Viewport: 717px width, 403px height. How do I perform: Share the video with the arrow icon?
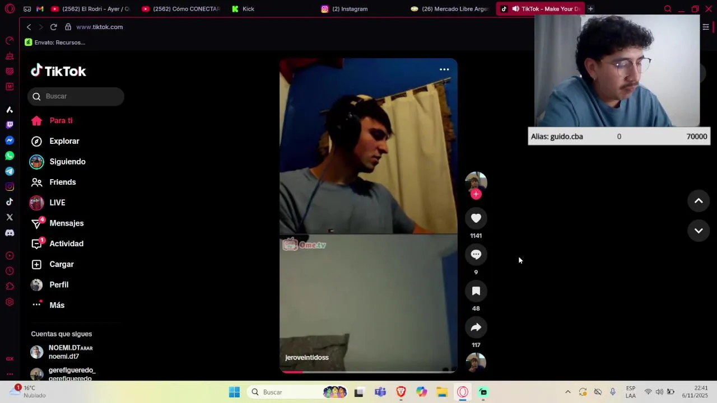click(476, 327)
